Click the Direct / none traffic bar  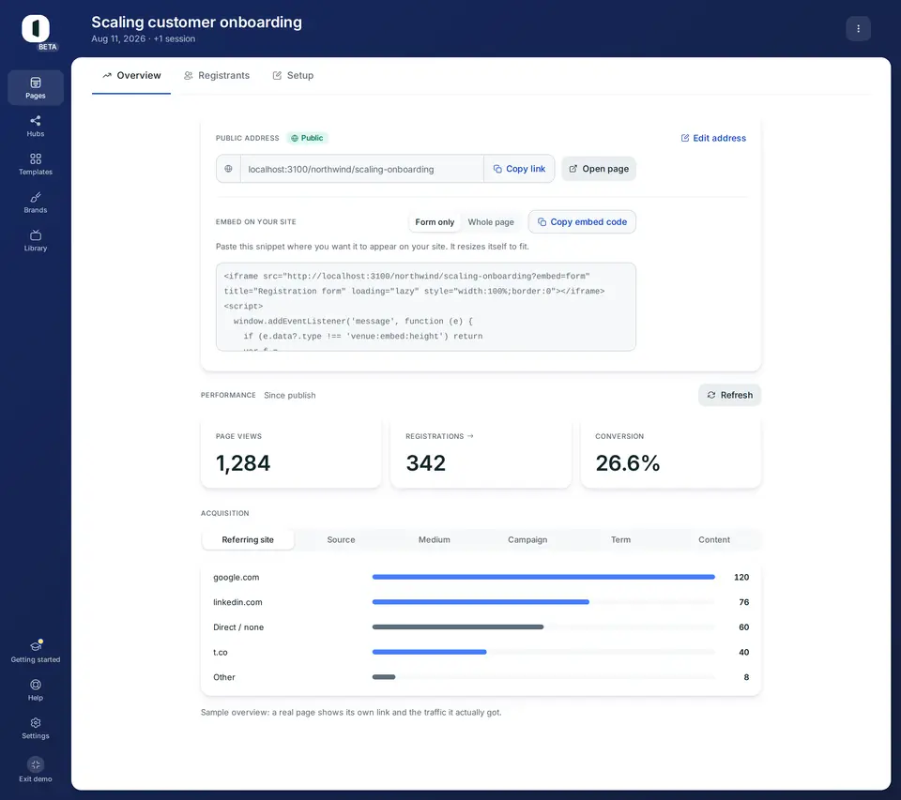pyautogui.click(x=458, y=627)
